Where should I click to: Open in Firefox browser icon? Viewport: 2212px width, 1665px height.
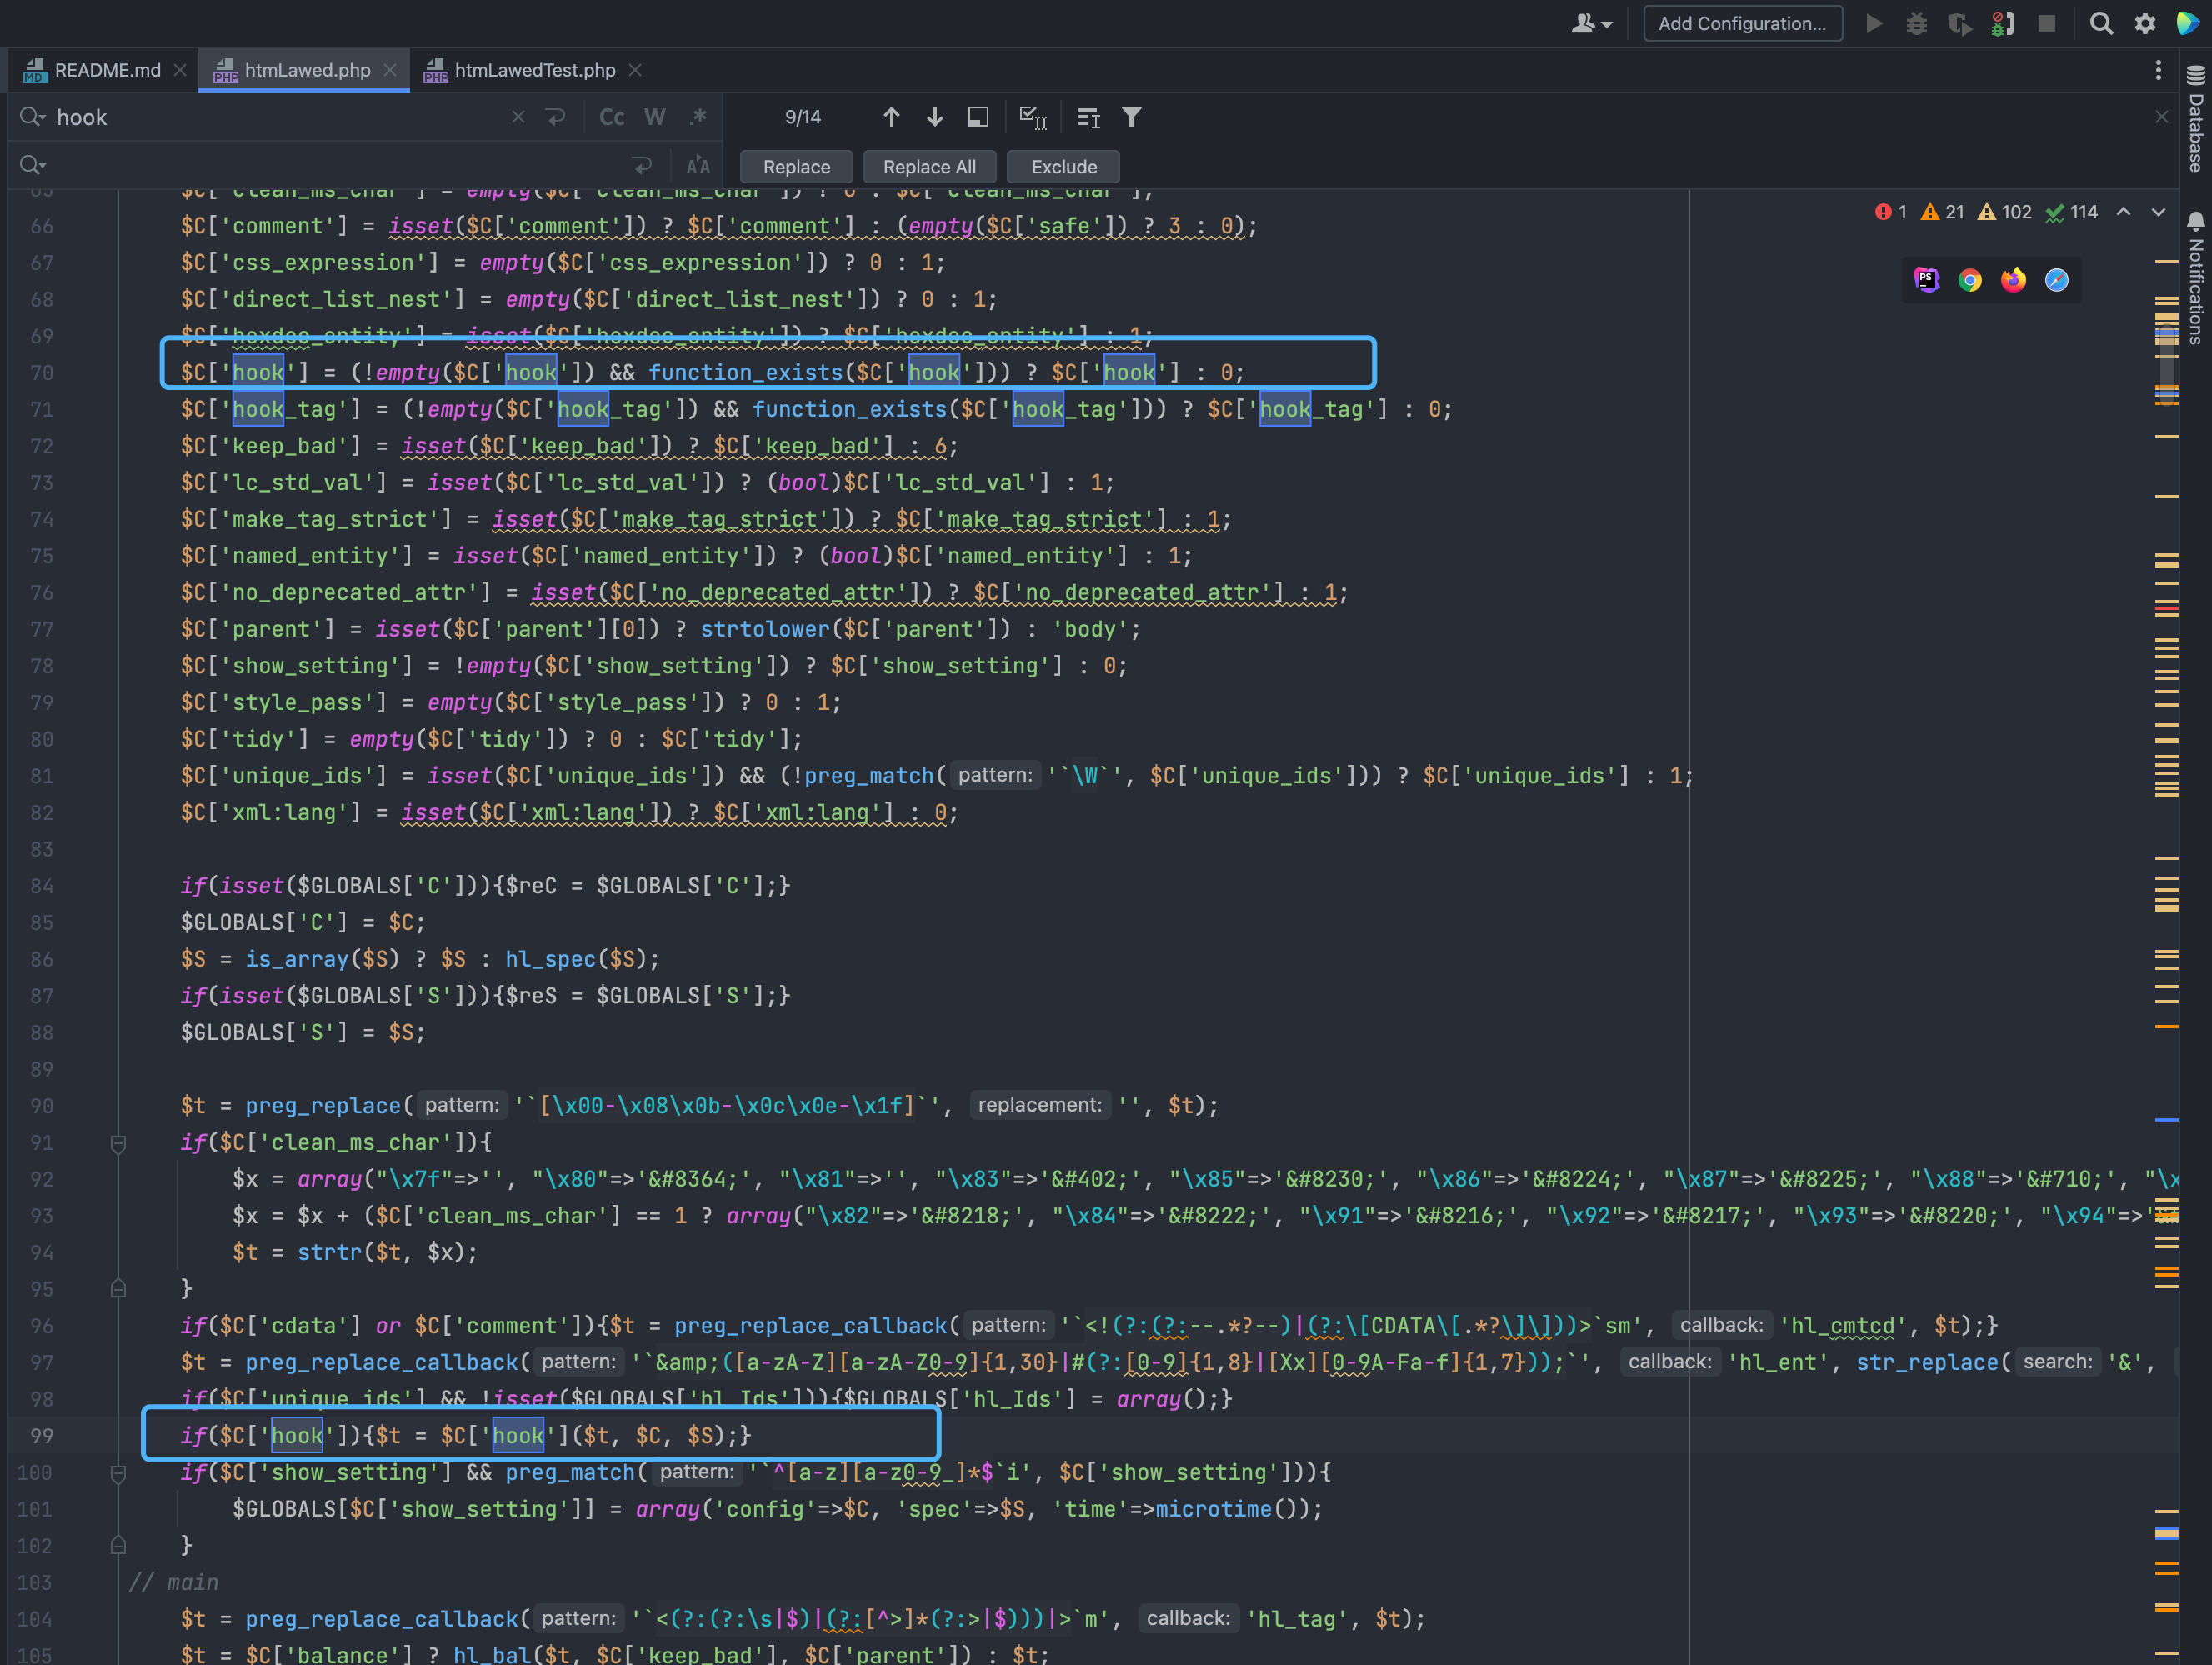click(2012, 281)
